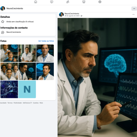Screen dimensions: 137x137
Task: Open the post's three-dot options menu
Action: [133, 14]
